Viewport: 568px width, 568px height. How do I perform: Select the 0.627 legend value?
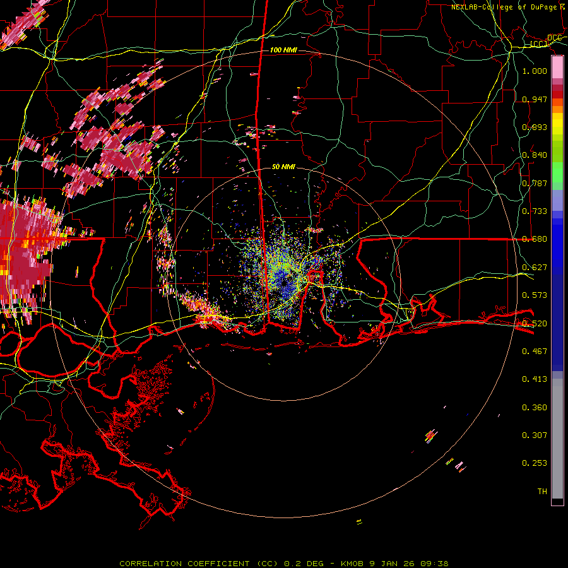point(535,268)
